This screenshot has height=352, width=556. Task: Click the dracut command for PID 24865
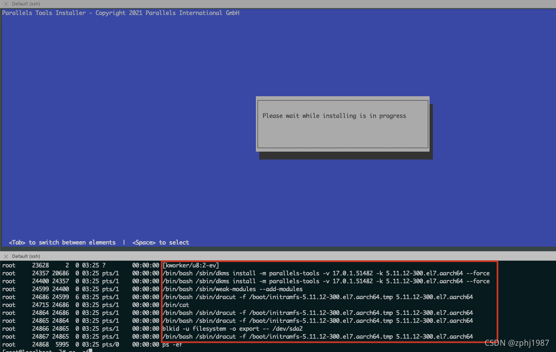[318, 321]
